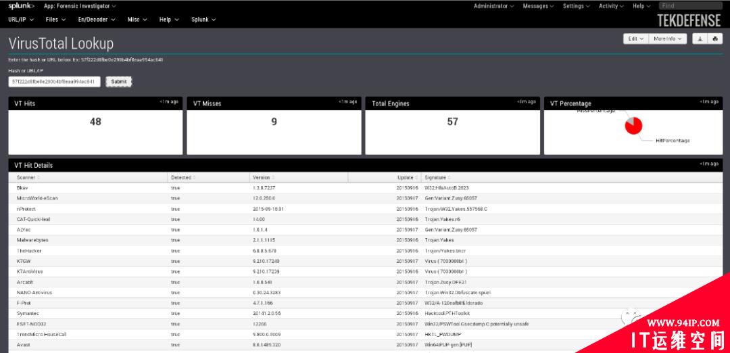This screenshot has width=730, height=353.
Task: Click the splunk> logo
Action: point(21,6)
